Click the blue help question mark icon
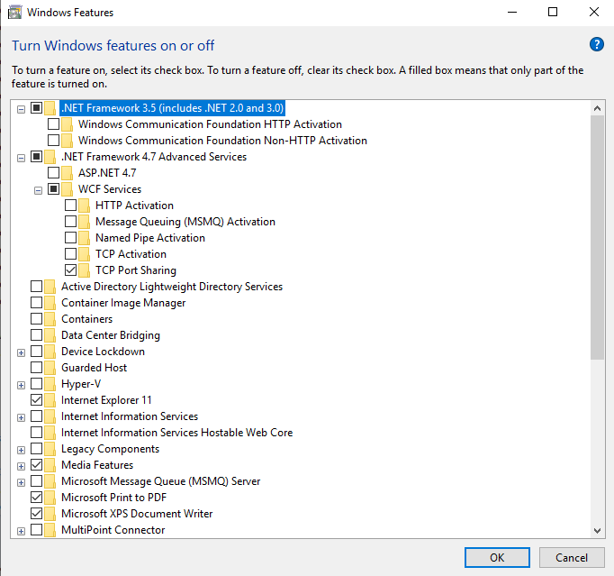This screenshot has height=576, width=614. [x=596, y=44]
